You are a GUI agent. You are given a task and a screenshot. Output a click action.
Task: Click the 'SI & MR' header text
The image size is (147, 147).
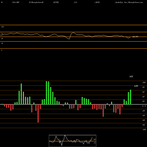[x=16, y=2]
